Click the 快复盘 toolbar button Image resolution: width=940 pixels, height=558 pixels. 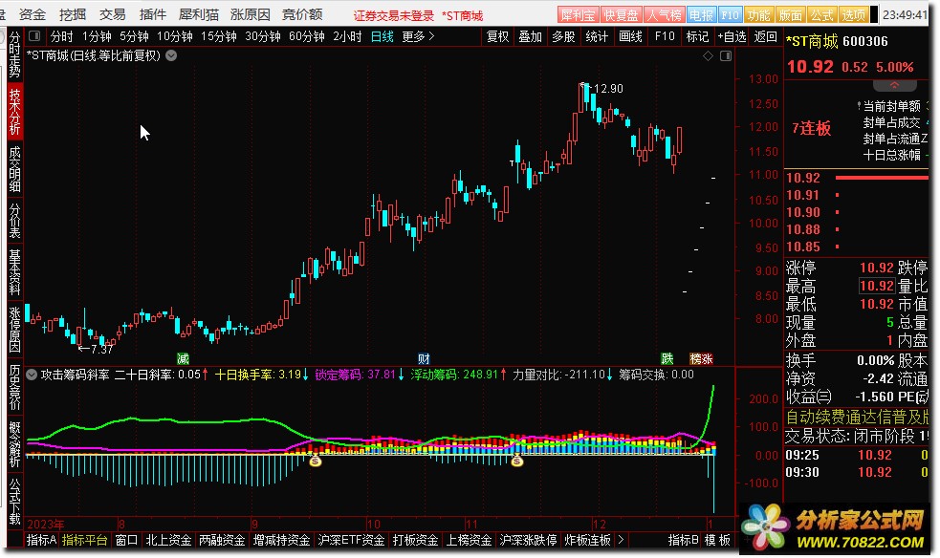pos(621,15)
